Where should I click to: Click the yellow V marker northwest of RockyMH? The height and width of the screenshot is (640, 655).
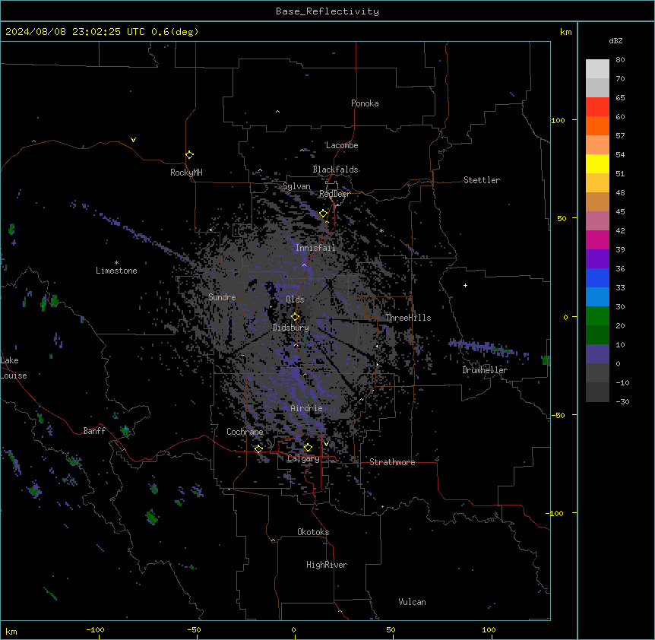[133, 140]
